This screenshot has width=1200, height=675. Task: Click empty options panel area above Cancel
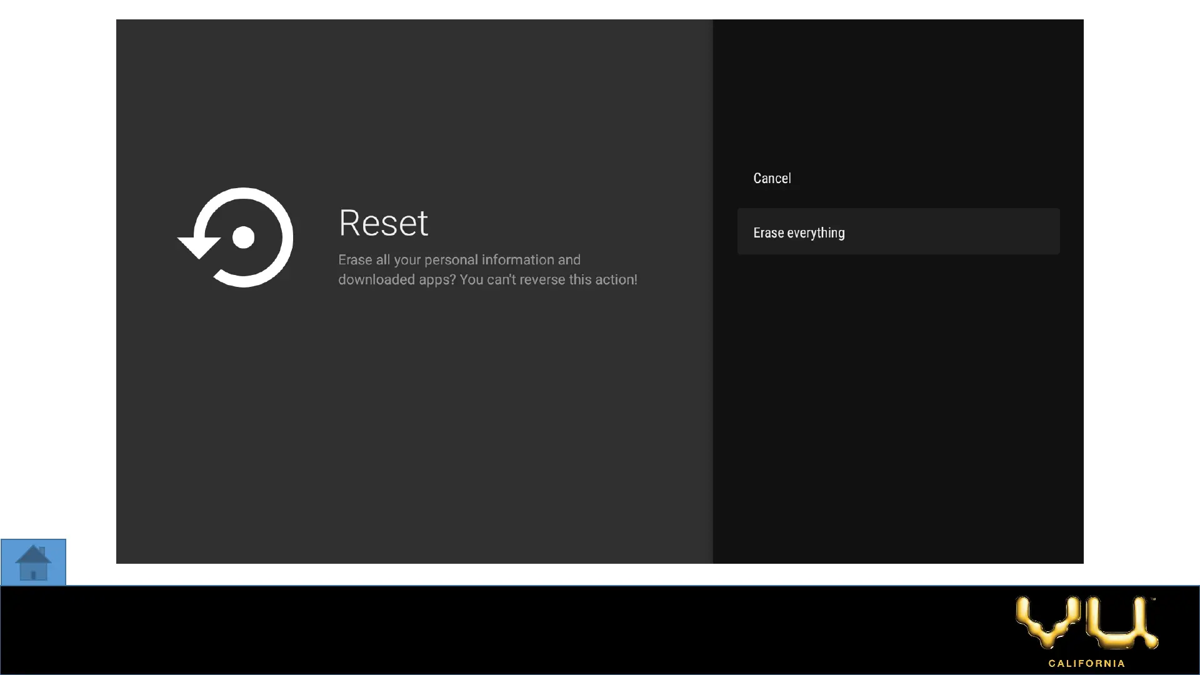898,94
